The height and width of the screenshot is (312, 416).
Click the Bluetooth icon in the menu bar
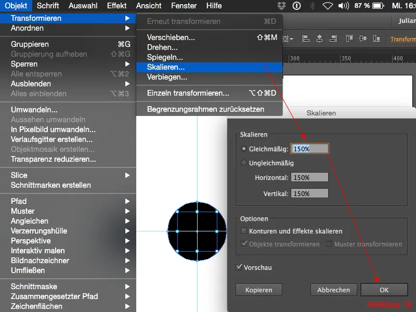coord(313,6)
